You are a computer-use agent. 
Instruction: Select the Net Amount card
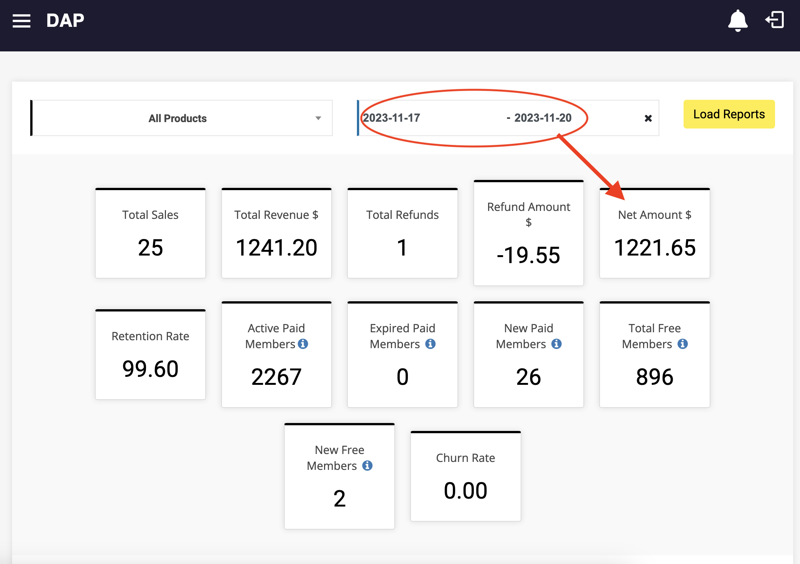(x=654, y=234)
